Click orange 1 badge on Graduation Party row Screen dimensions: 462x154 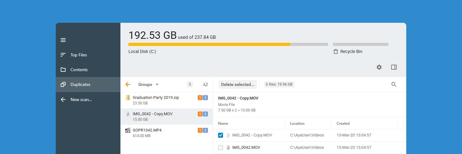point(200,98)
